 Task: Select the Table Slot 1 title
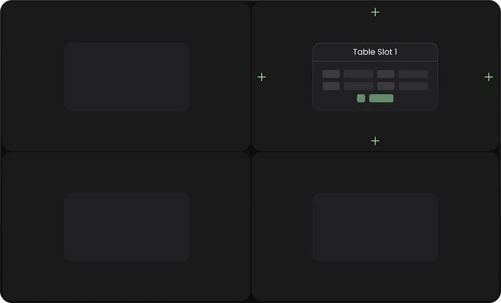click(x=375, y=52)
